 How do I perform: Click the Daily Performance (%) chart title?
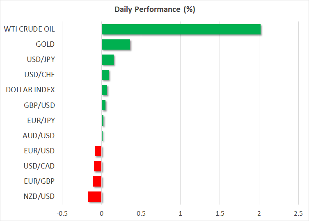(154, 10)
